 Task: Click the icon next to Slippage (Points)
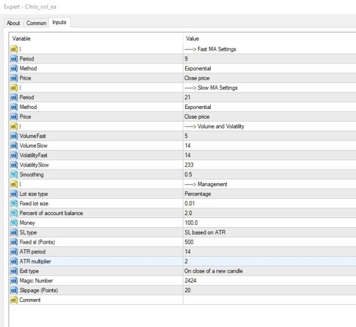[x=14, y=290]
